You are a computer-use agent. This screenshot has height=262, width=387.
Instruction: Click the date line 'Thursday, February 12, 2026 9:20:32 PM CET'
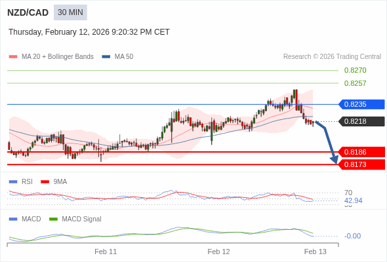coord(89,32)
